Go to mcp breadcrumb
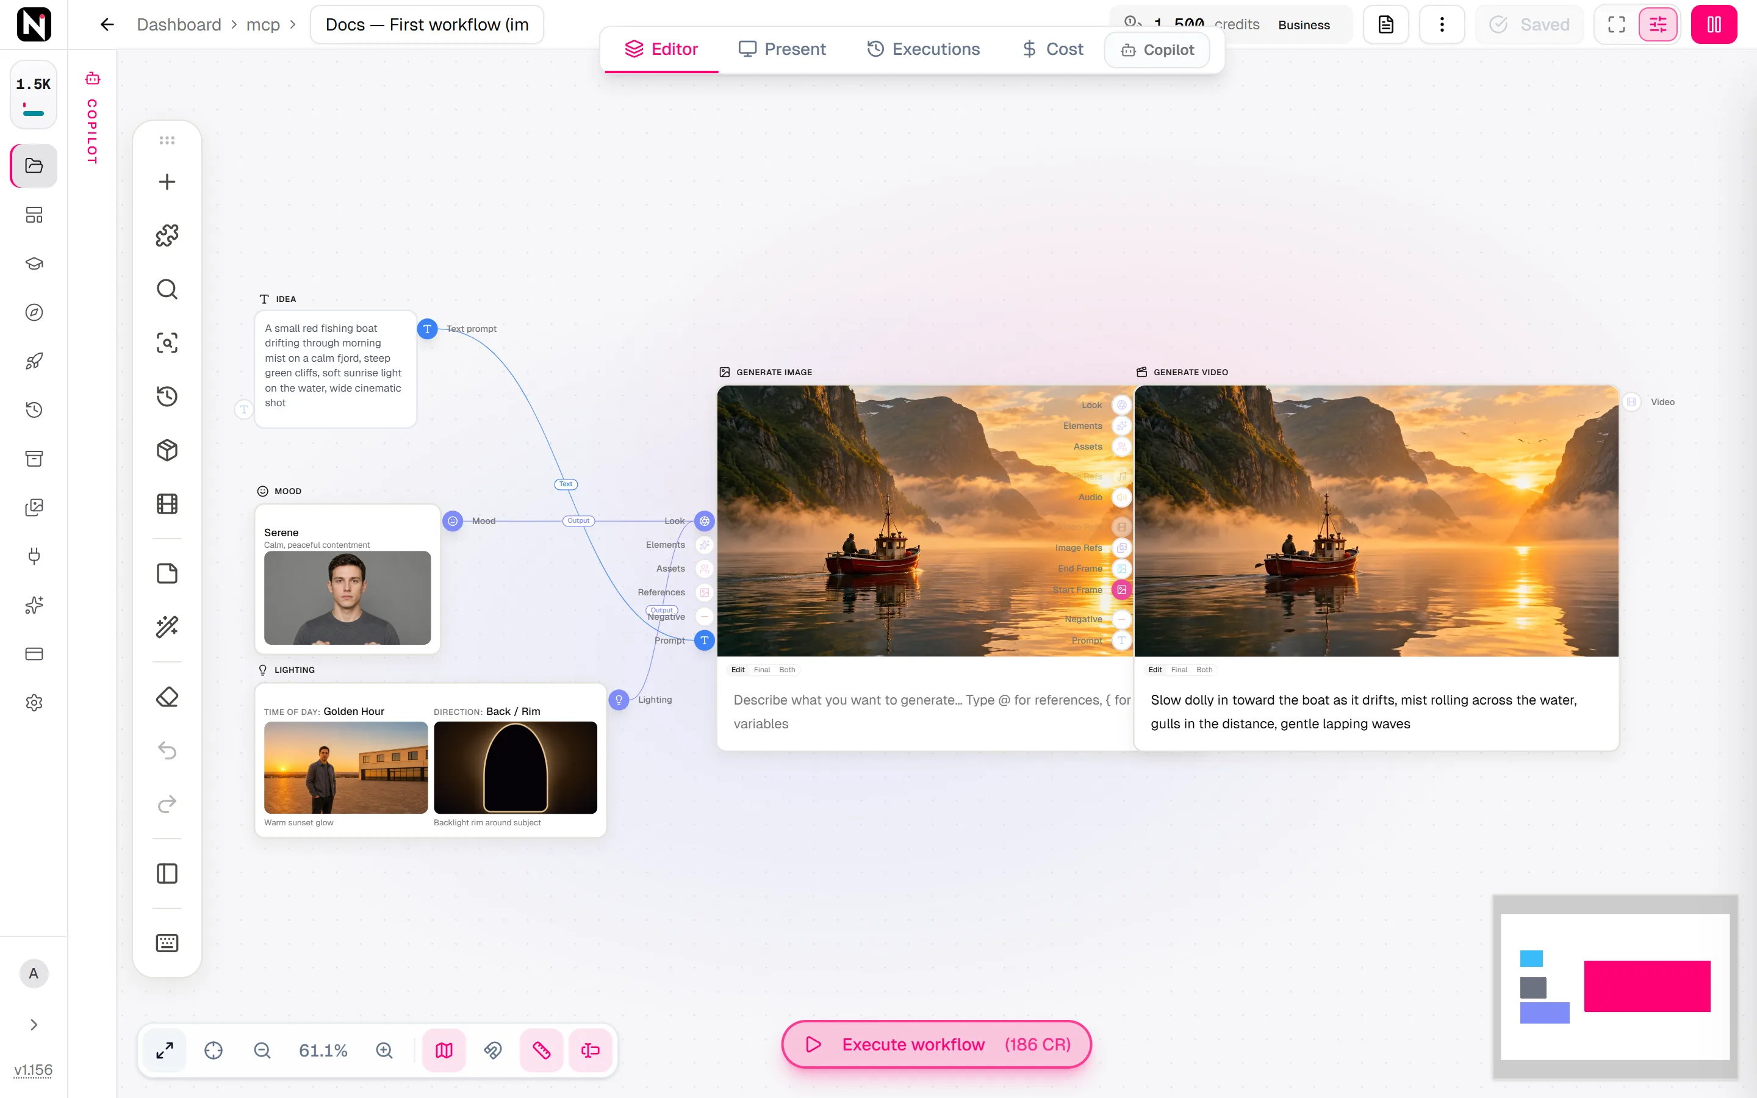 click(x=263, y=24)
